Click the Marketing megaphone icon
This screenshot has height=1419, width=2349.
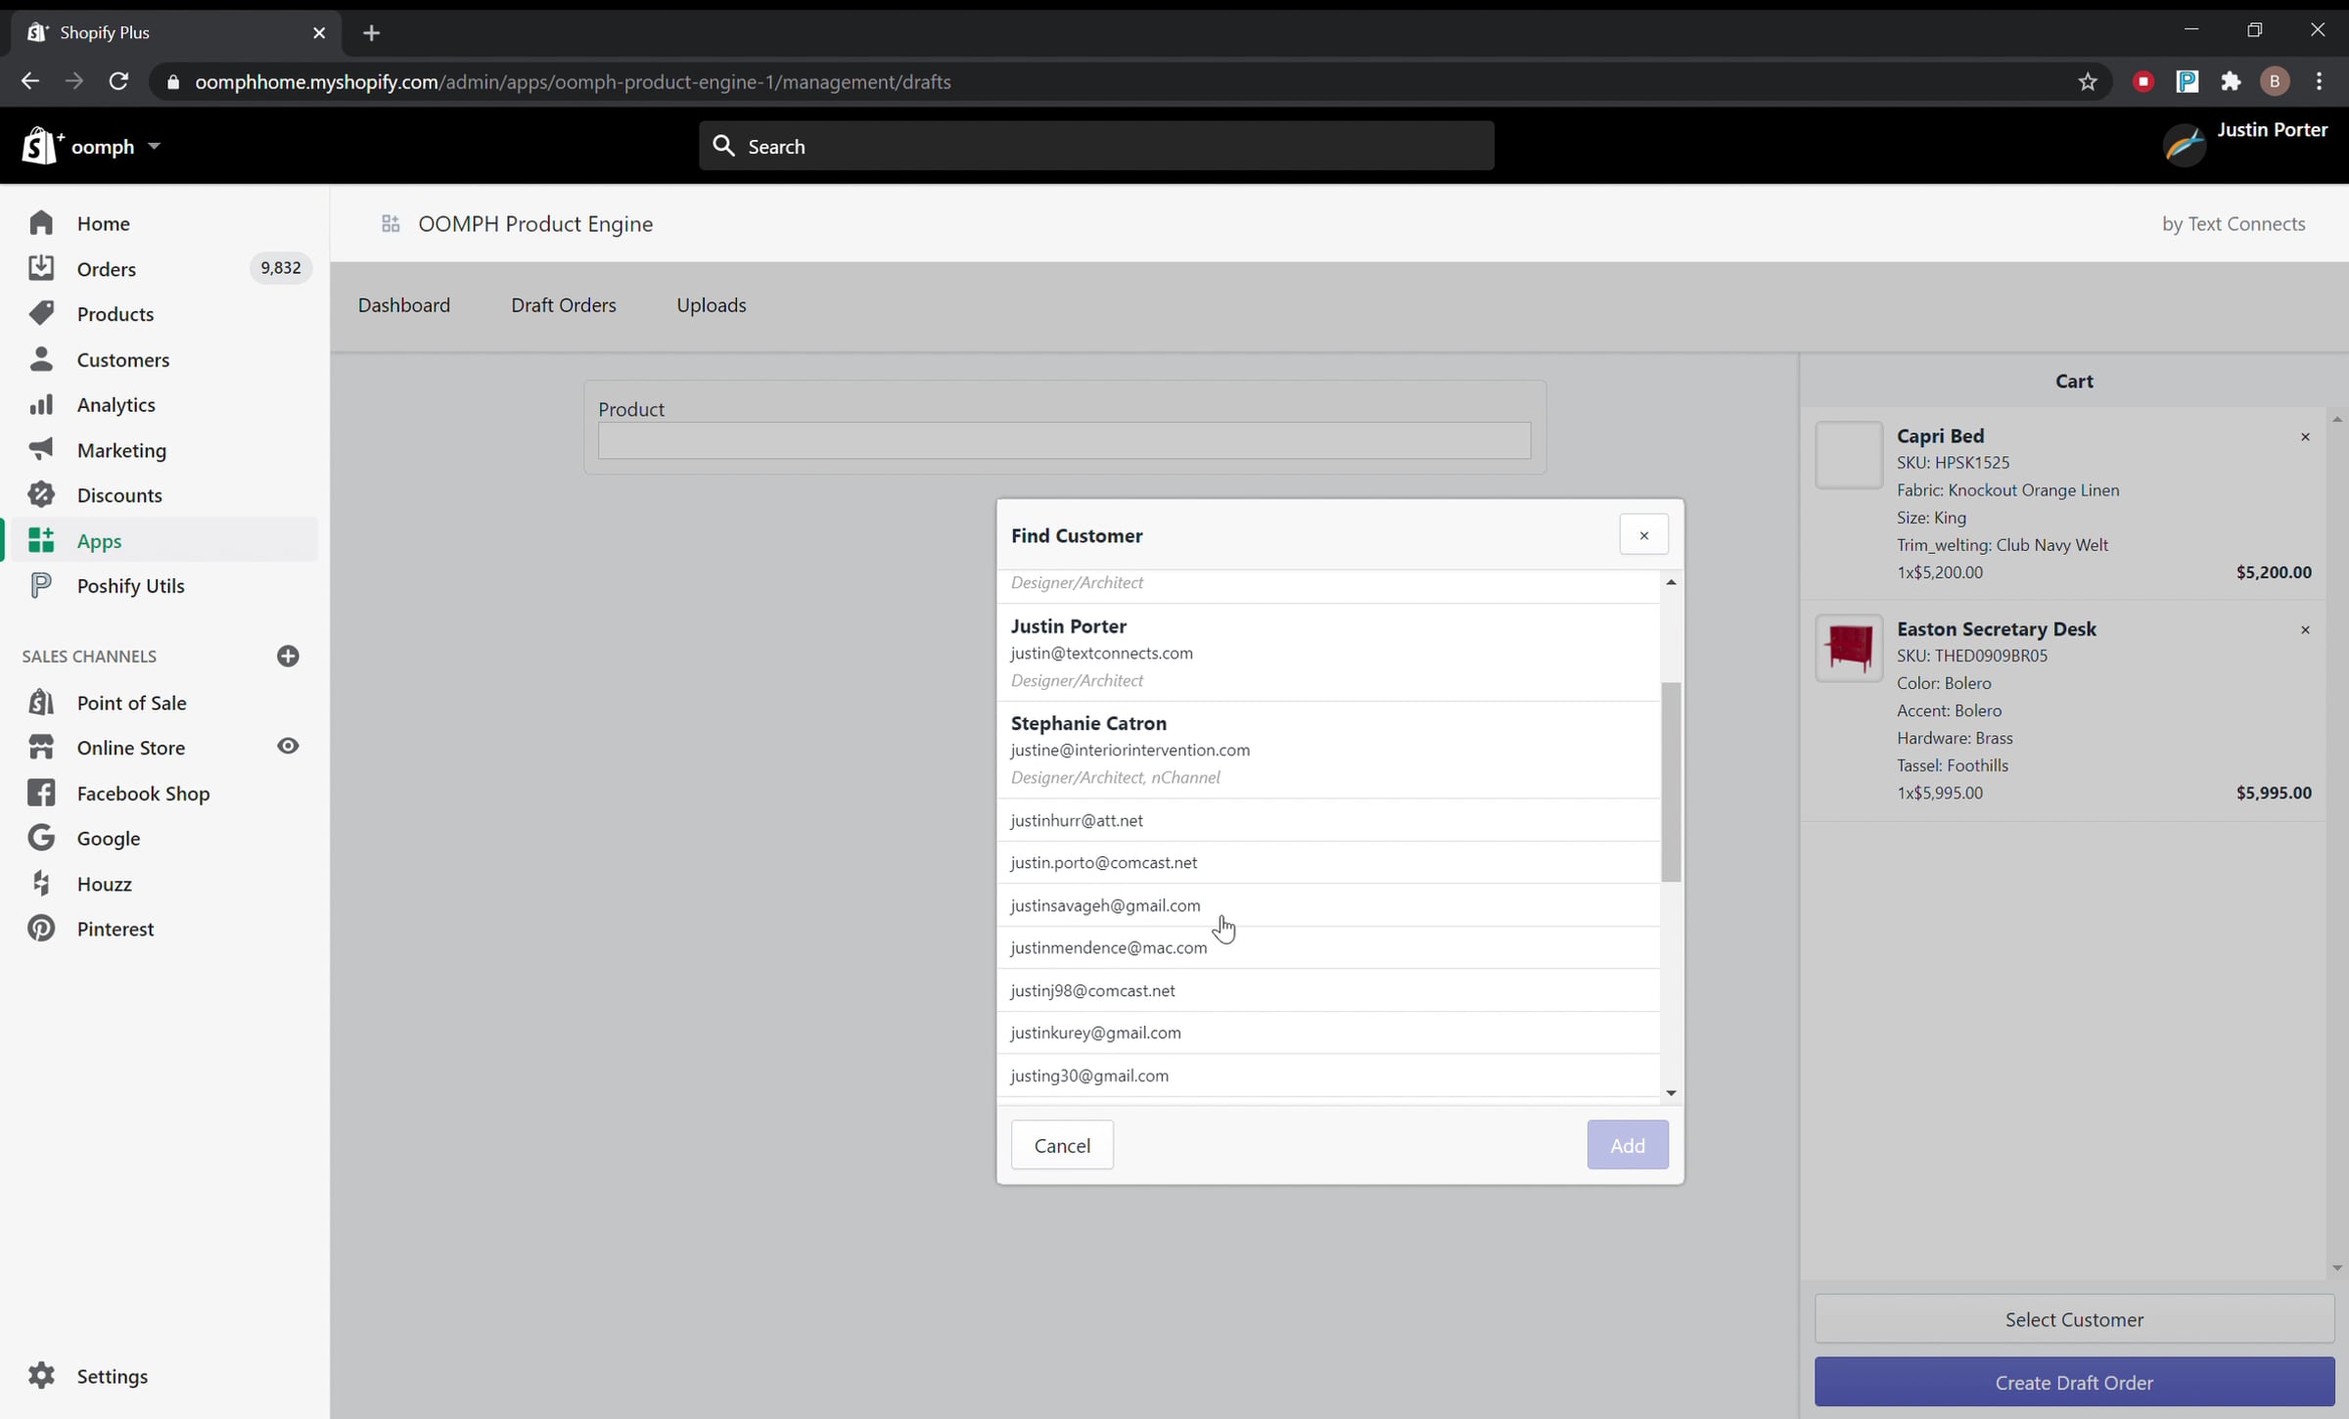41,449
